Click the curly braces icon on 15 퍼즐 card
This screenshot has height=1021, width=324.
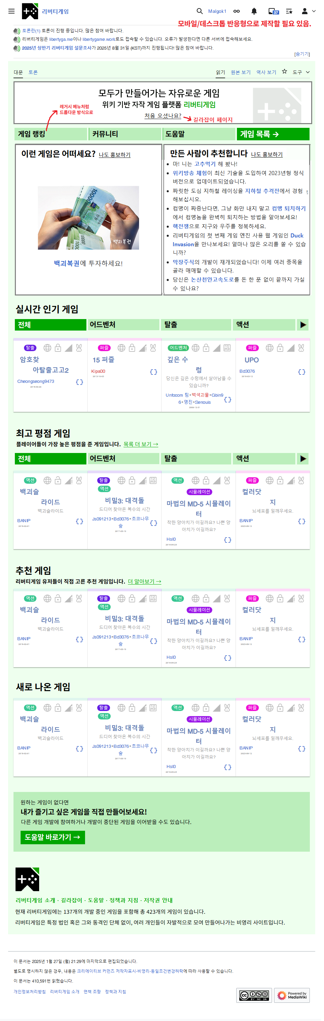(154, 372)
